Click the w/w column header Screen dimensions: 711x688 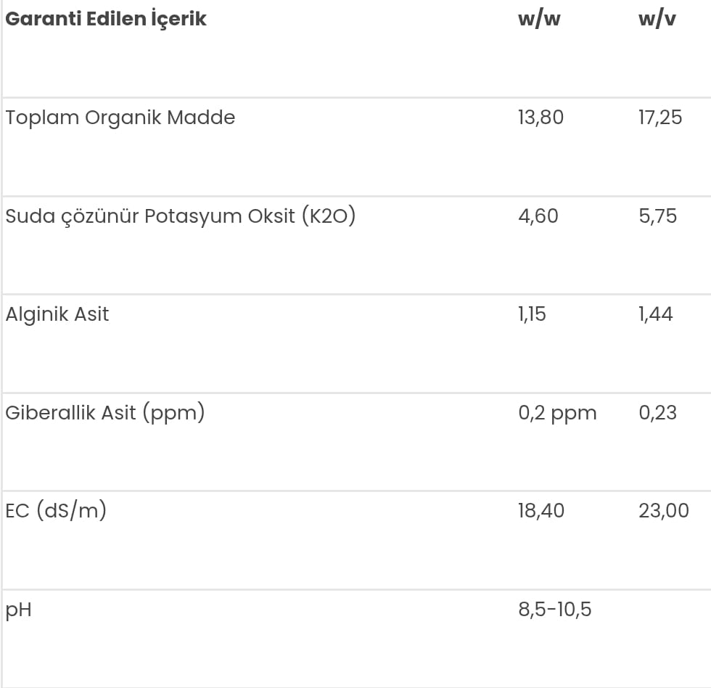click(x=539, y=19)
